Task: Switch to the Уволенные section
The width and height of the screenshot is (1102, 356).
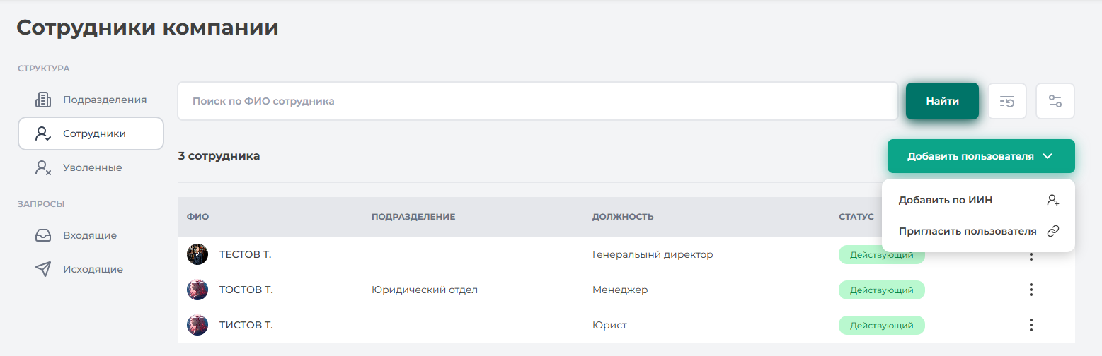Action: (92, 167)
